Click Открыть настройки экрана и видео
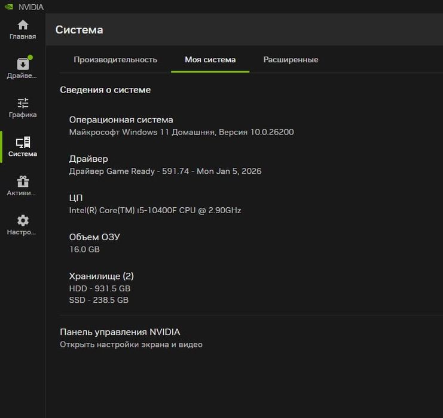443x418 pixels. click(131, 345)
